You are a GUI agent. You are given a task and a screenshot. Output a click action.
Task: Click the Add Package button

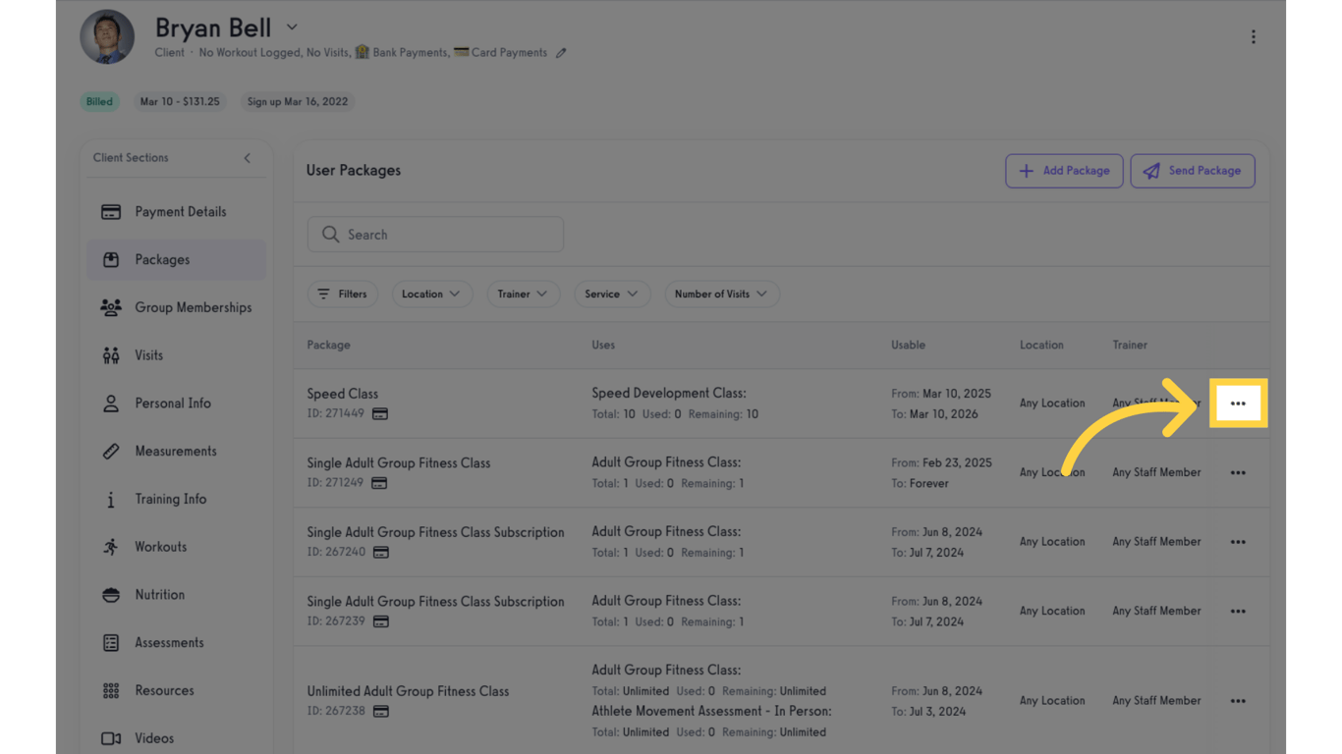coord(1064,171)
